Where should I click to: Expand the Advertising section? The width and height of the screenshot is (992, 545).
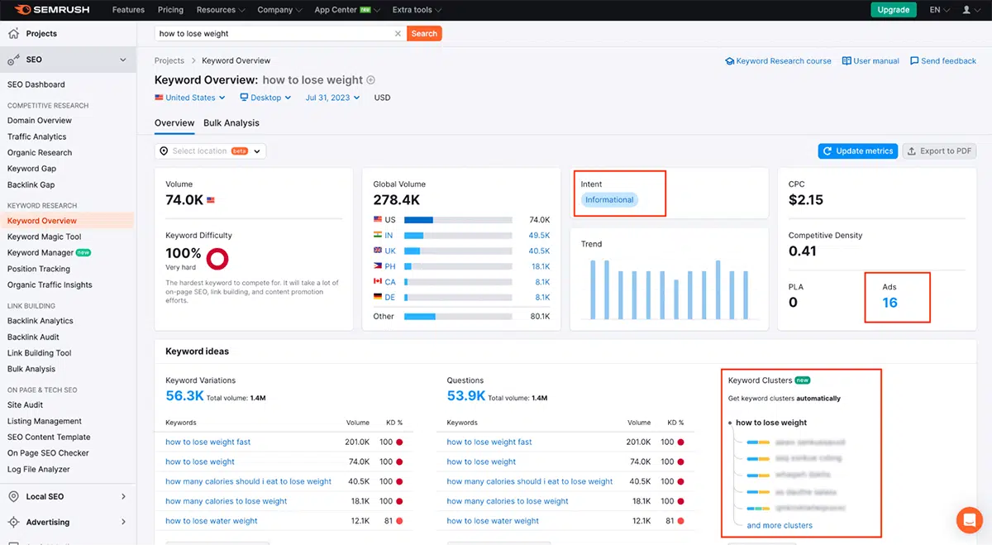[123, 522]
